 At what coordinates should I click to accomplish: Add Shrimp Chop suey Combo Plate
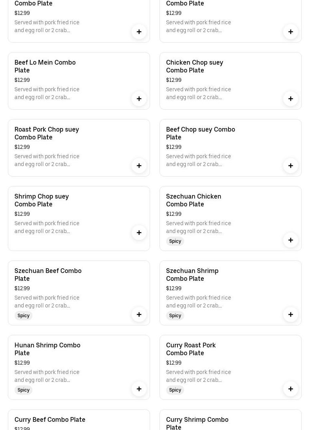point(139,233)
